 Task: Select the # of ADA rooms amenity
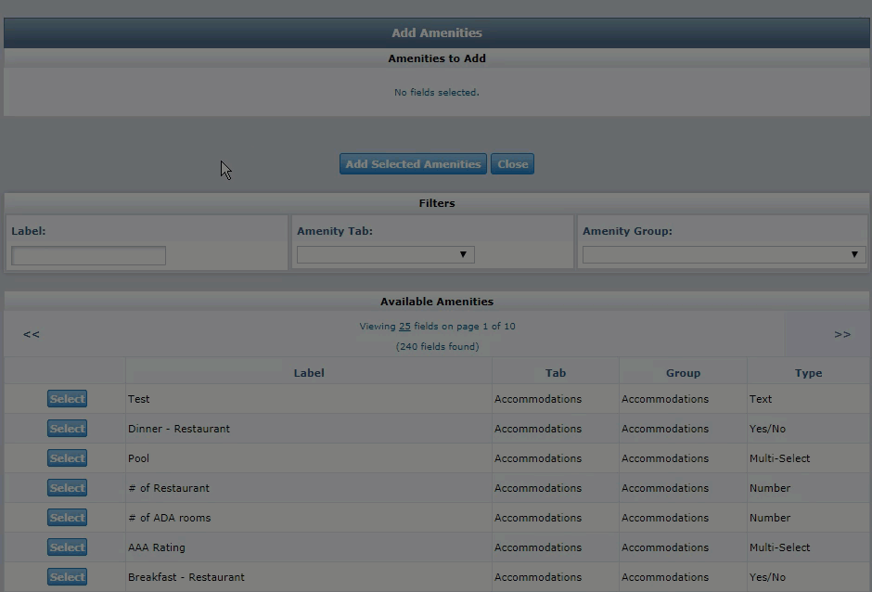click(x=68, y=518)
